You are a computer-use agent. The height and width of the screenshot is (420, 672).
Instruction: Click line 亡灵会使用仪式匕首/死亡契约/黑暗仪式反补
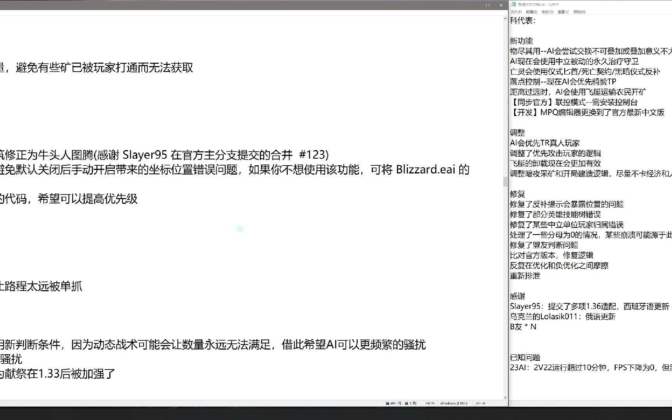[585, 72]
